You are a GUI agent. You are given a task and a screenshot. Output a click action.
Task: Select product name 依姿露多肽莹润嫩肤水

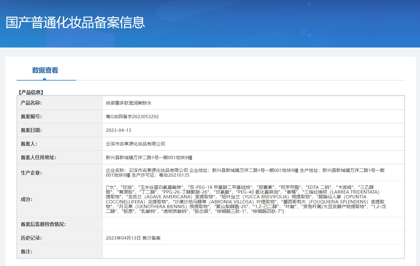pyautogui.click(x=128, y=103)
